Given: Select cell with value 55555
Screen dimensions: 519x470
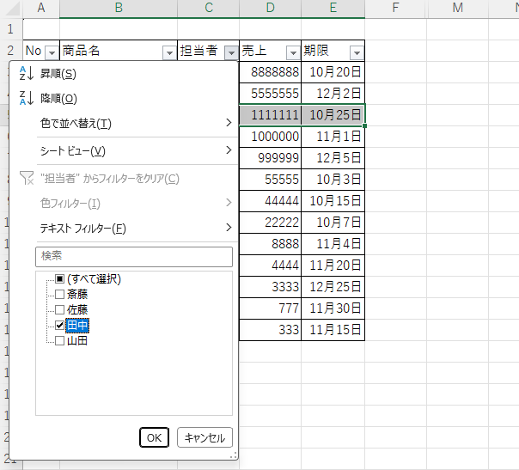Looking at the screenshot, I should [270, 180].
